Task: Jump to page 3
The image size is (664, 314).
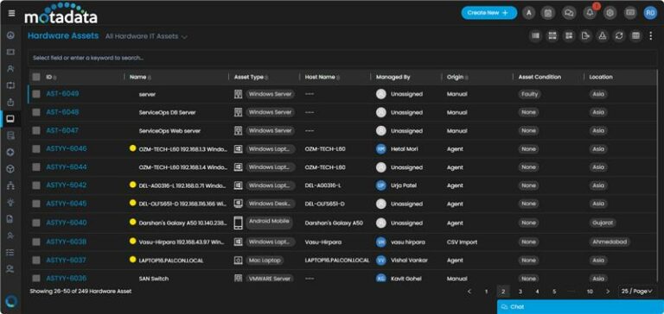Action: pos(520,292)
